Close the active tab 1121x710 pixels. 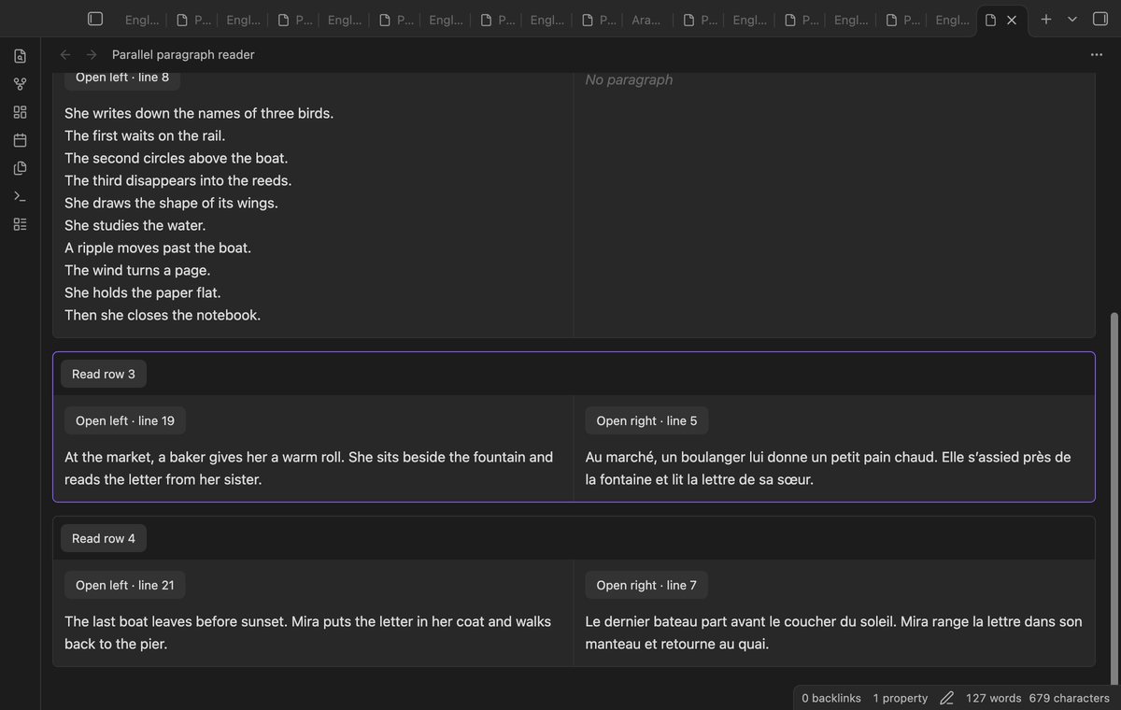click(1011, 20)
